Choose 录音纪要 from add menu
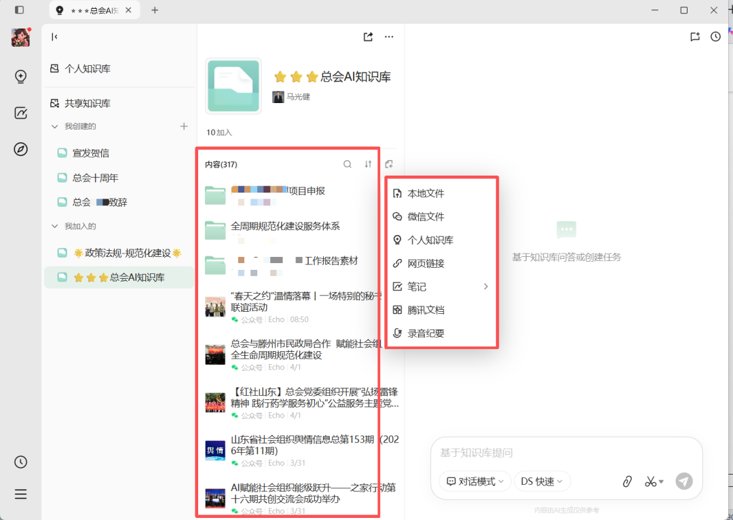This screenshot has width=733, height=520. (x=441, y=334)
